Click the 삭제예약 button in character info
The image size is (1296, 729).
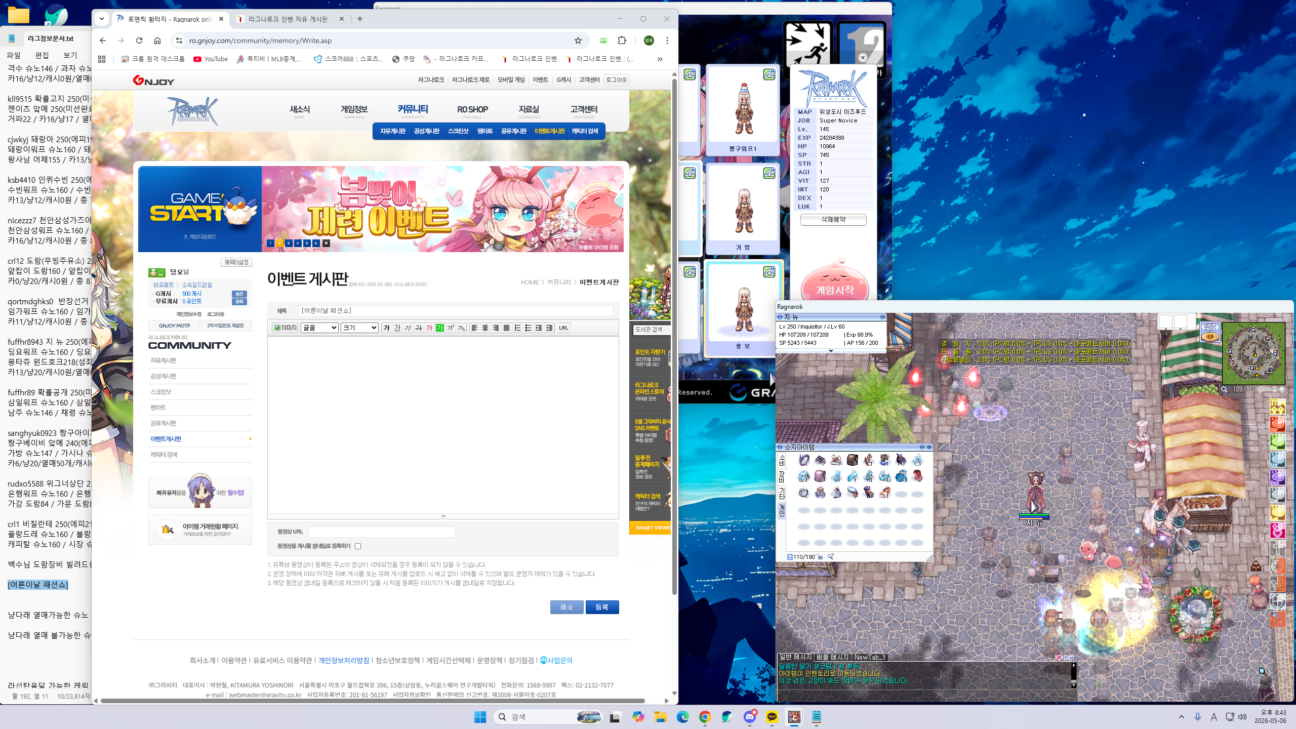tap(833, 220)
